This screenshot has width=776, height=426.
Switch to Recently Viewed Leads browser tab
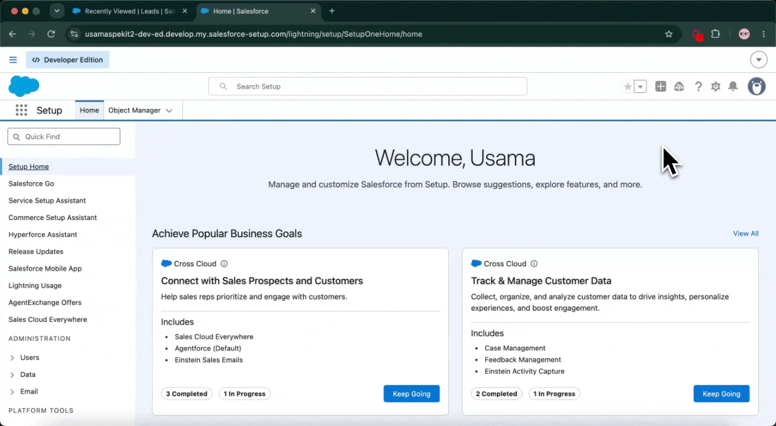tap(130, 11)
